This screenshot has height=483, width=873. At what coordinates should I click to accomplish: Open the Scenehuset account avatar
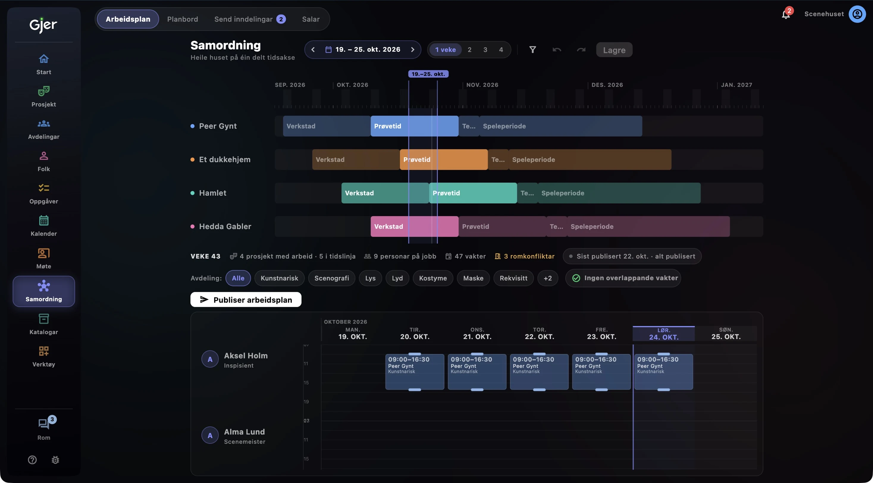click(857, 14)
